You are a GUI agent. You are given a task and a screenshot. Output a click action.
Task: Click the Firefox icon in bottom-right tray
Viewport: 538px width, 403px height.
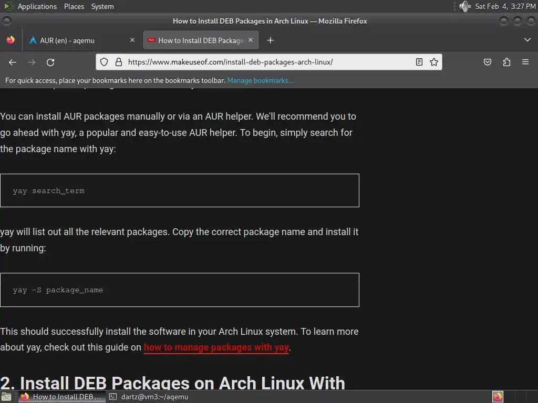pos(498,397)
